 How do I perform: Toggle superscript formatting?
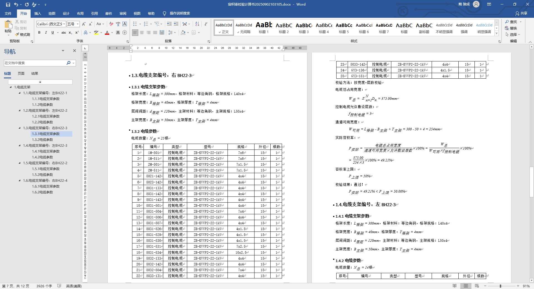(77, 33)
